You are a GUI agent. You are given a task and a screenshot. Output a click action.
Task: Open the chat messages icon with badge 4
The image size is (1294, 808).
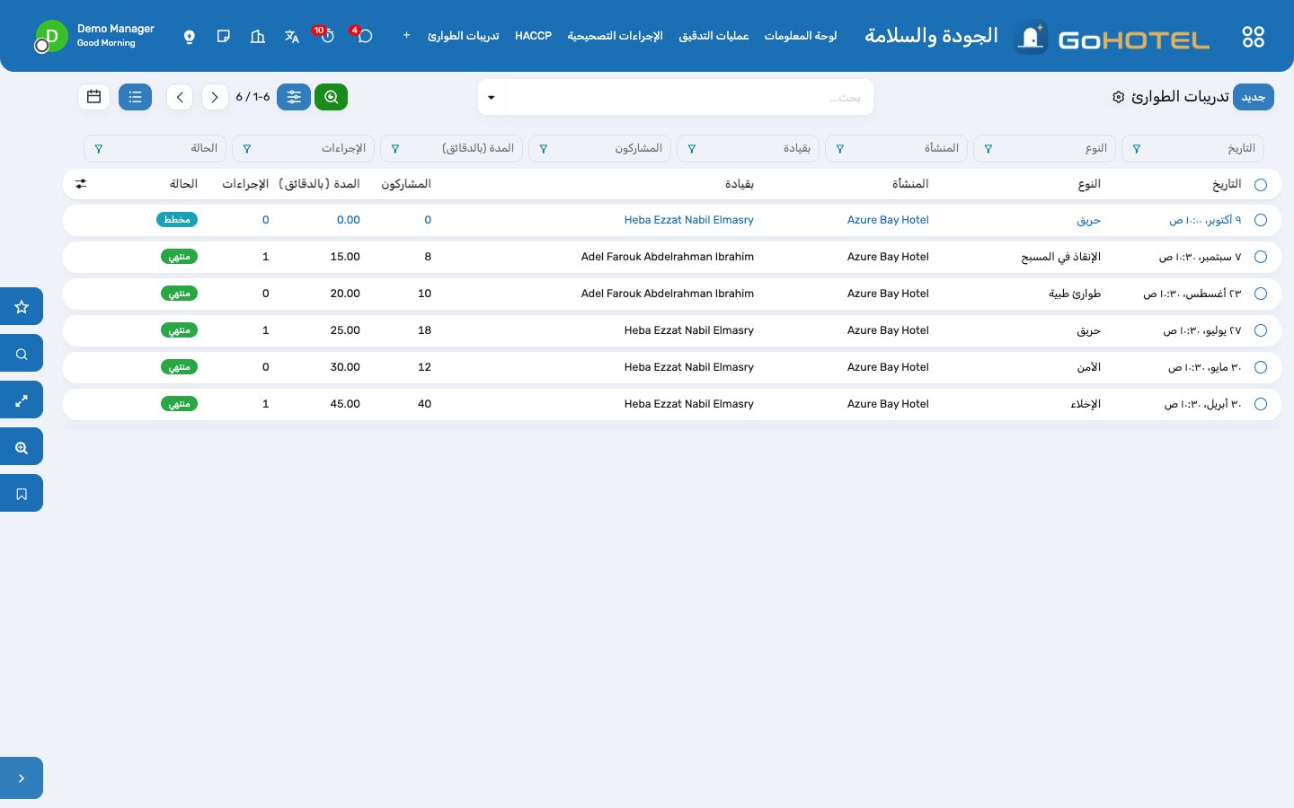(x=364, y=36)
